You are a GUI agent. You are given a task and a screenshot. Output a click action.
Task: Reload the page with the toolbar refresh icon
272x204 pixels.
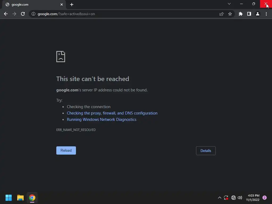pos(23,14)
